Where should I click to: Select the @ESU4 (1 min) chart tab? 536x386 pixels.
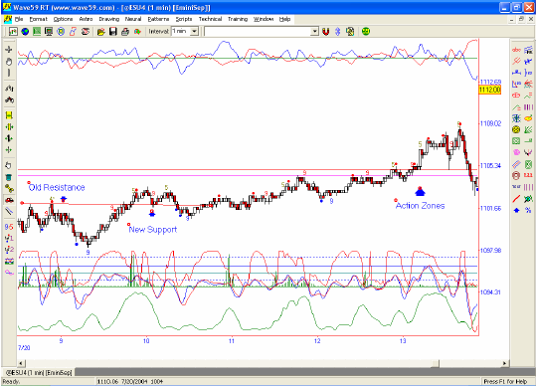(x=39, y=372)
